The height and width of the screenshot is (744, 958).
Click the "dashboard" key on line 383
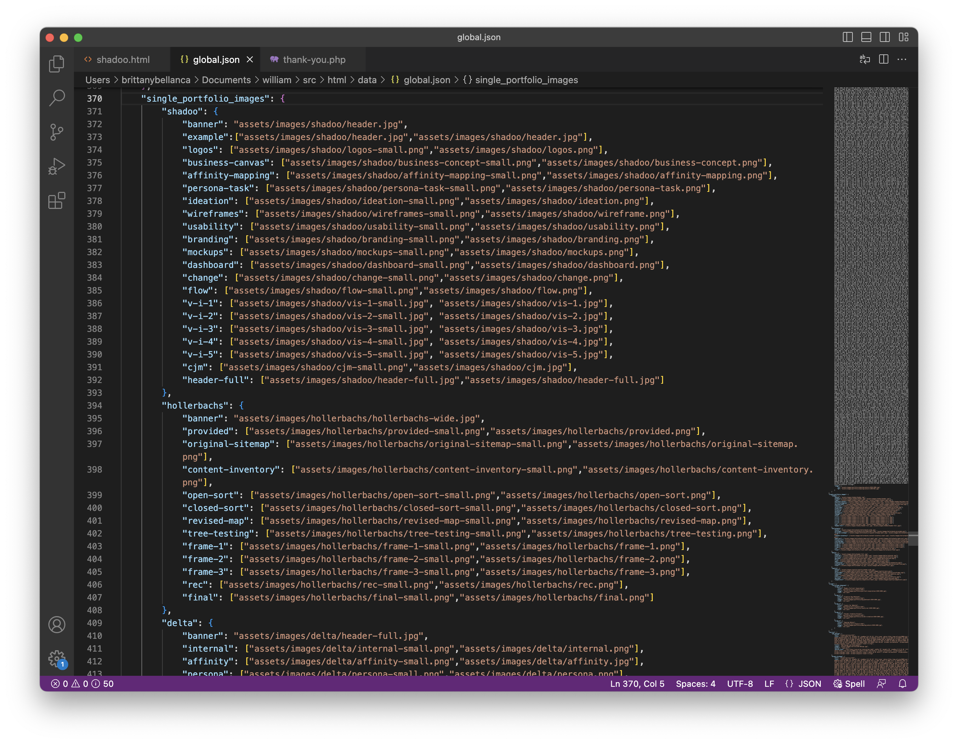click(210, 265)
